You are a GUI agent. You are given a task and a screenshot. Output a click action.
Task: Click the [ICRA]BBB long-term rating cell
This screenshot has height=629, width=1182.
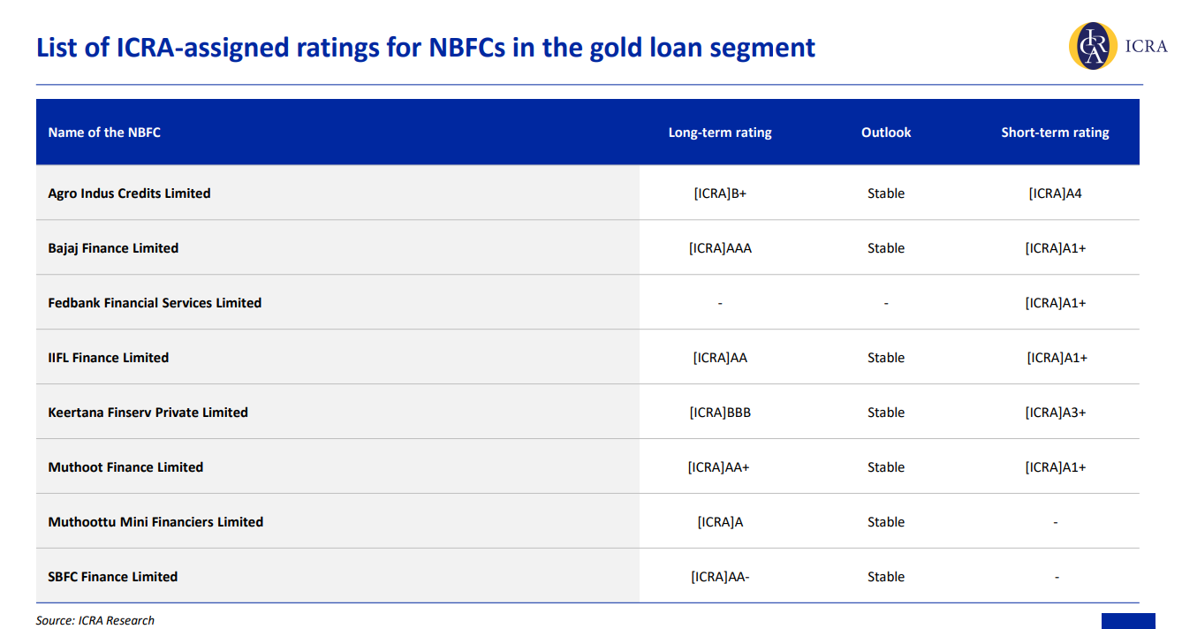720,413
